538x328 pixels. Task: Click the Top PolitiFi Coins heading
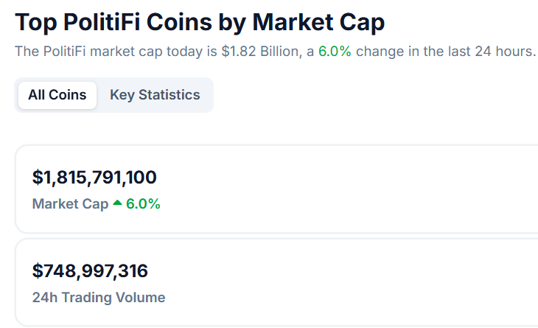point(200,22)
